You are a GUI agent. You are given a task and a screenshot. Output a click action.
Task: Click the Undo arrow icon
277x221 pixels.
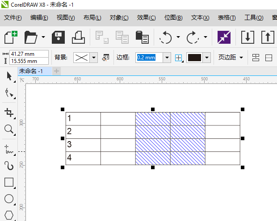tap(166, 37)
